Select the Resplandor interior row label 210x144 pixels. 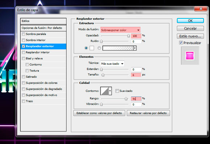tap(38, 52)
